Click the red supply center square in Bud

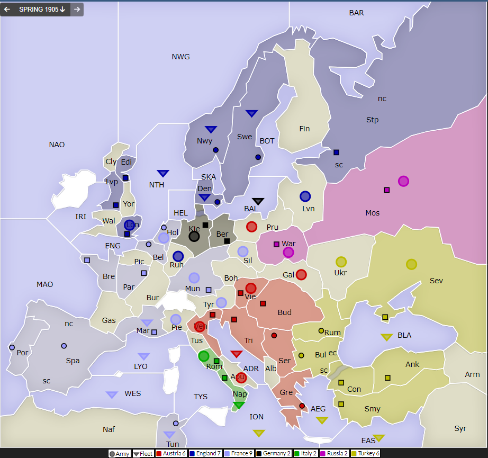pyautogui.click(x=263, y=303)
